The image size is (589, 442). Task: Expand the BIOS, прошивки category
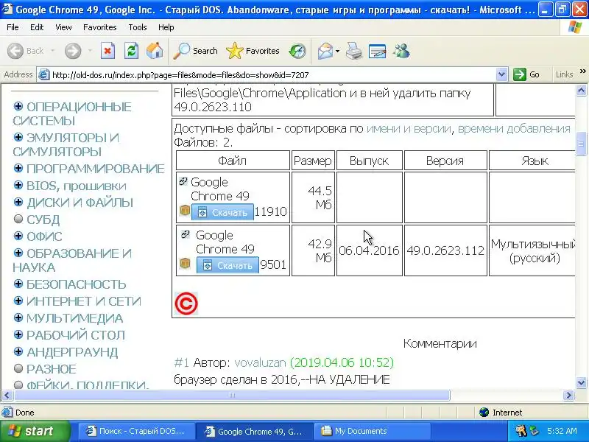click(x=18, y=185)
